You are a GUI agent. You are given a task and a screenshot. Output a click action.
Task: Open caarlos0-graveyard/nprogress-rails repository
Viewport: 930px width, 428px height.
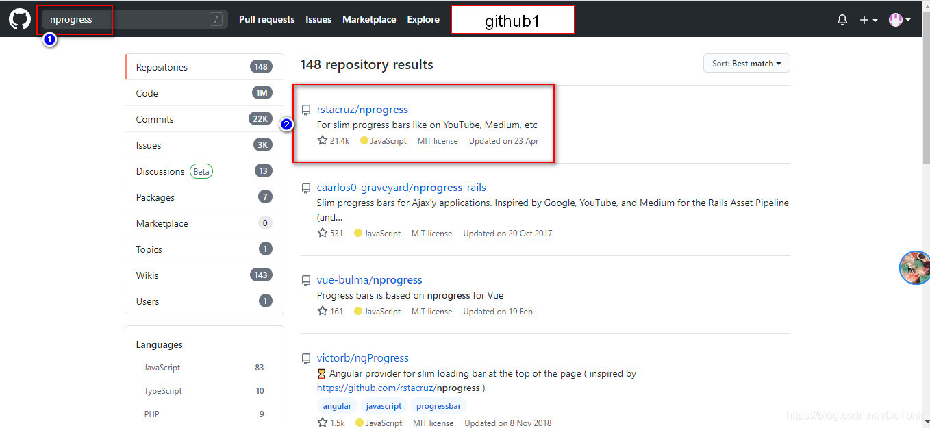click(x=401, y=188)
